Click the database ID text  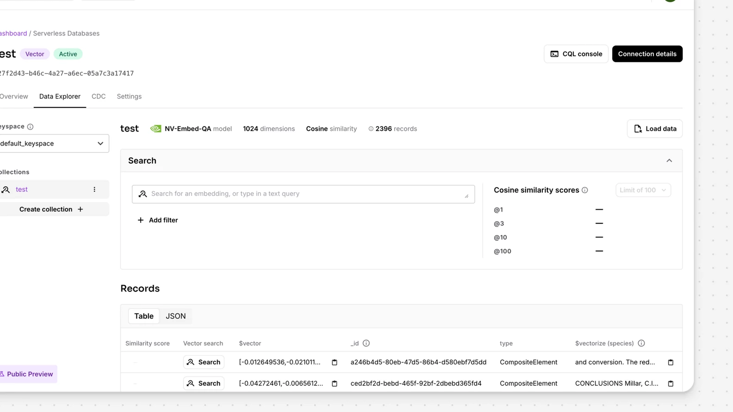coord(67,74)
